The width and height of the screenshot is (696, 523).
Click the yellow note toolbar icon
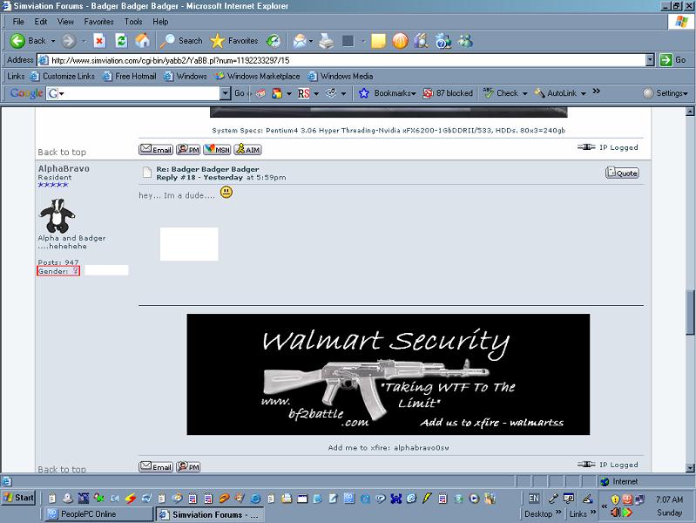[378, 41]
